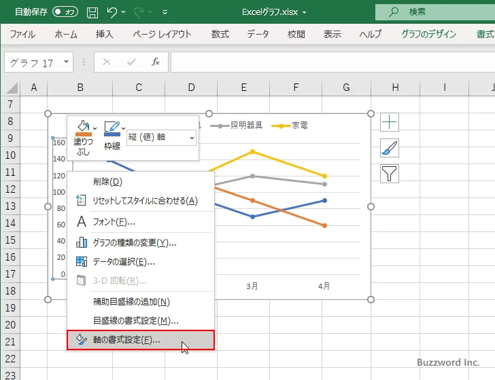Select the column D header
This screenshot has width=495, height=380.
(x=191, y=88)
